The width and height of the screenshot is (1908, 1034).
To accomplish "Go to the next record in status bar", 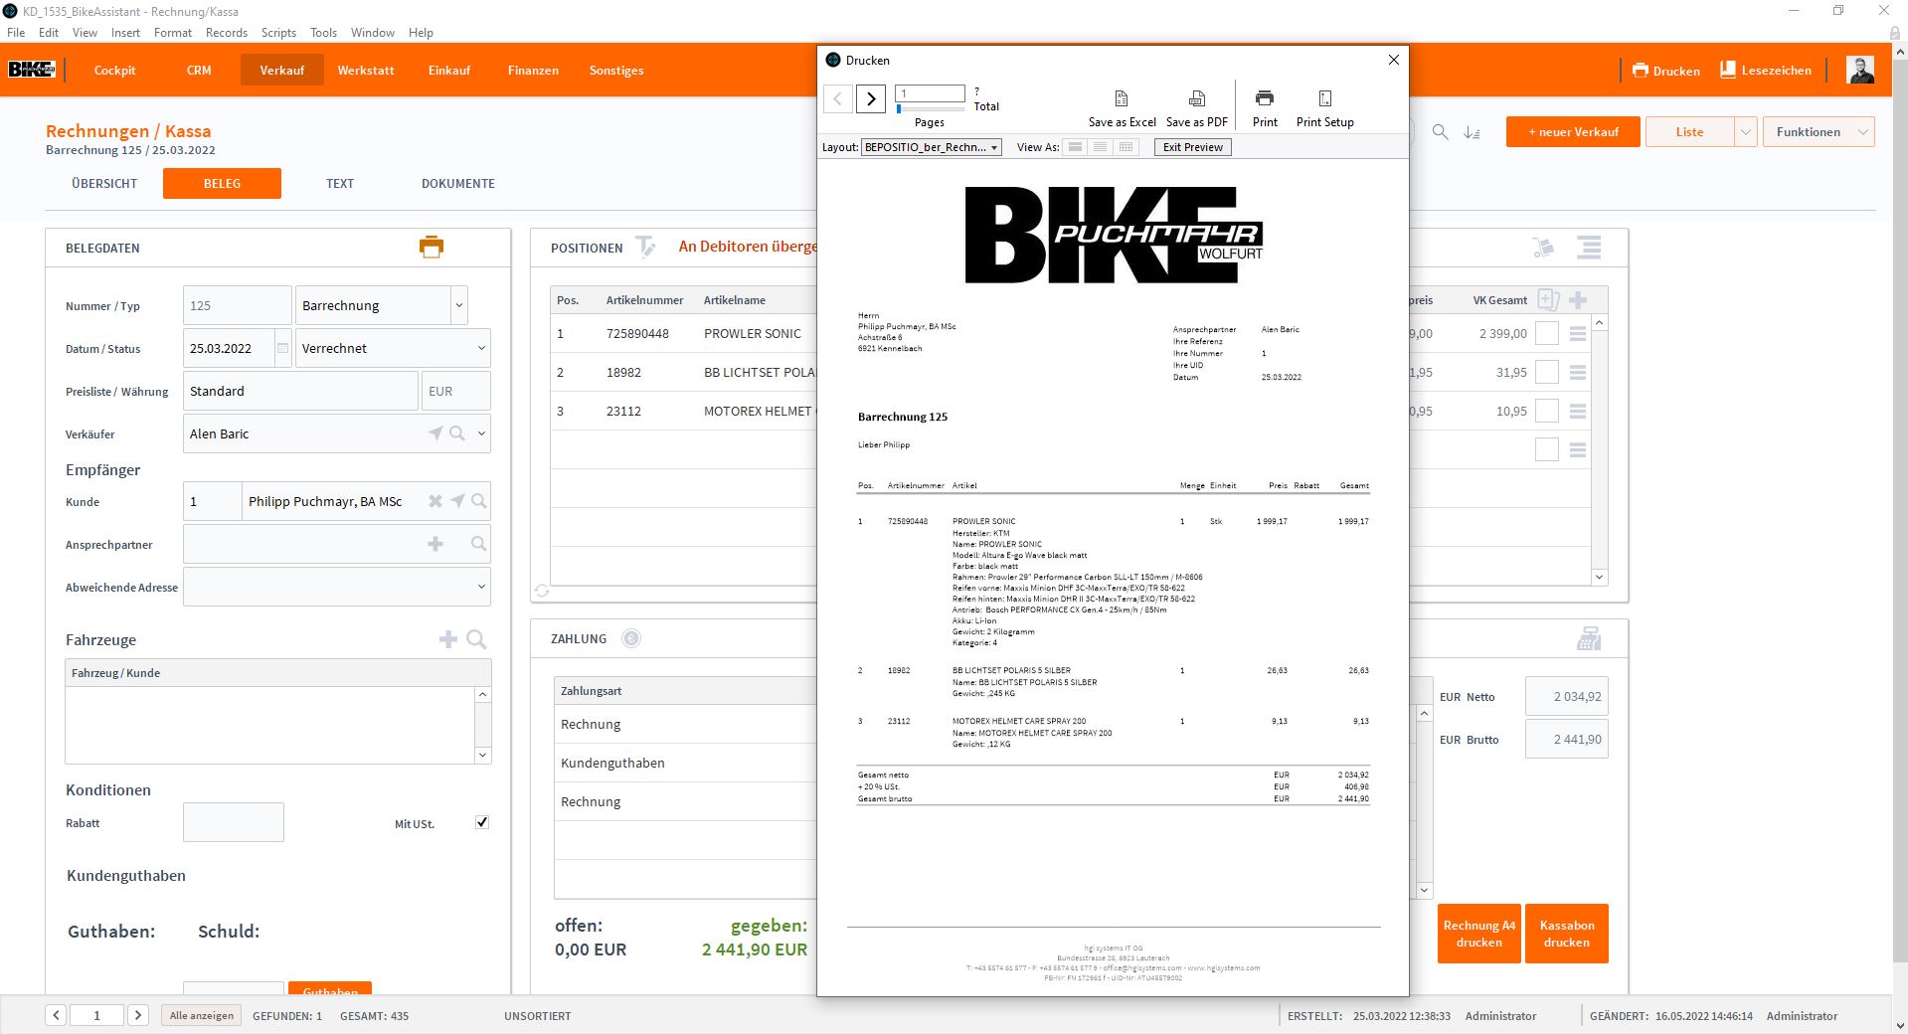I will pyautogui.click(x=138, y=1015).
